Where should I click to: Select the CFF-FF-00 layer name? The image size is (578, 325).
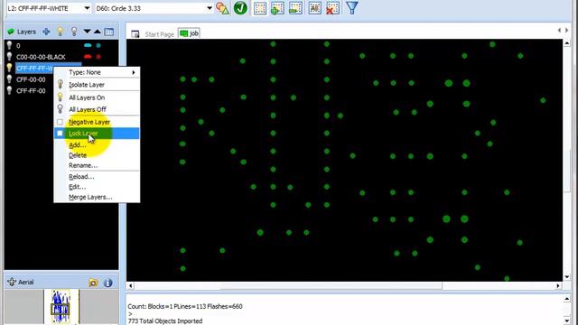[31, 90]
